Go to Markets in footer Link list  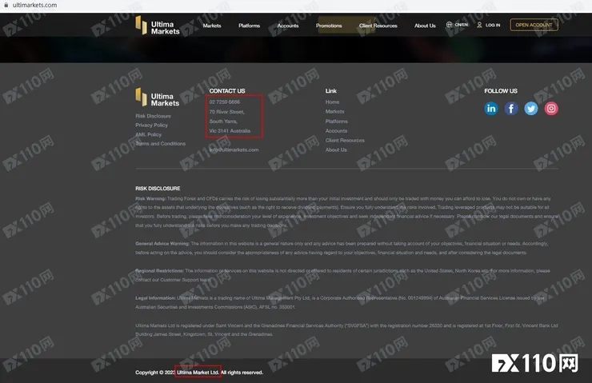click(x=335, y=111)
